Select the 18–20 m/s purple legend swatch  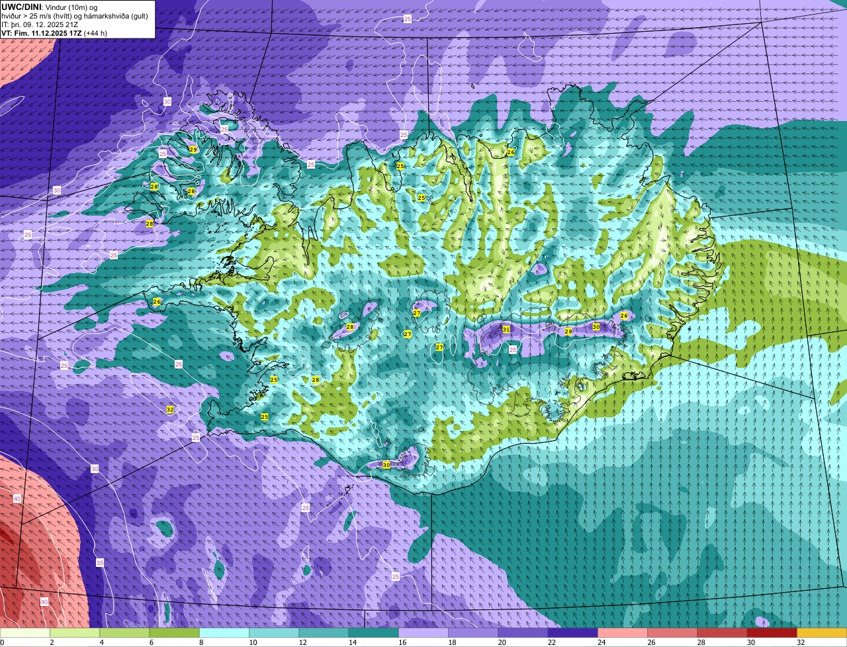(x=473, y=632)
